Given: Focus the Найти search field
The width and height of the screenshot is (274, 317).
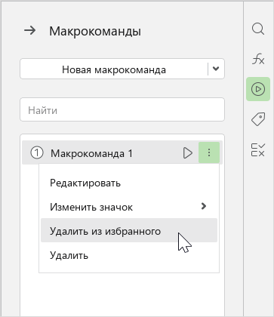Looking at the screenshot, I should point(122,109).
